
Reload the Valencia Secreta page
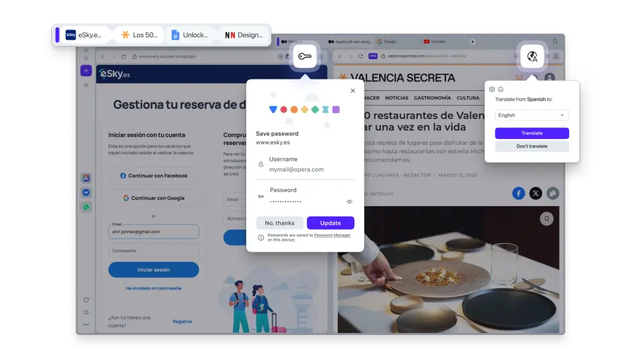coord(360,56)
